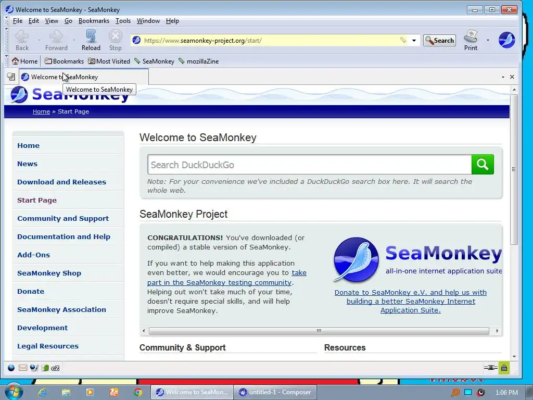This screenshot has width=533, height=400.
Task: Open the list all tabs dropdown
Action: tap(503, 77)
